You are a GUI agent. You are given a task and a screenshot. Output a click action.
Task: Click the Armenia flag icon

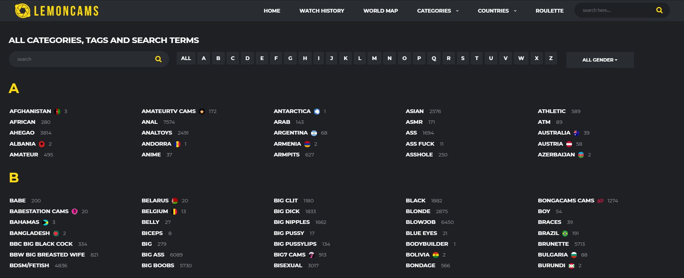click(307, 144)
